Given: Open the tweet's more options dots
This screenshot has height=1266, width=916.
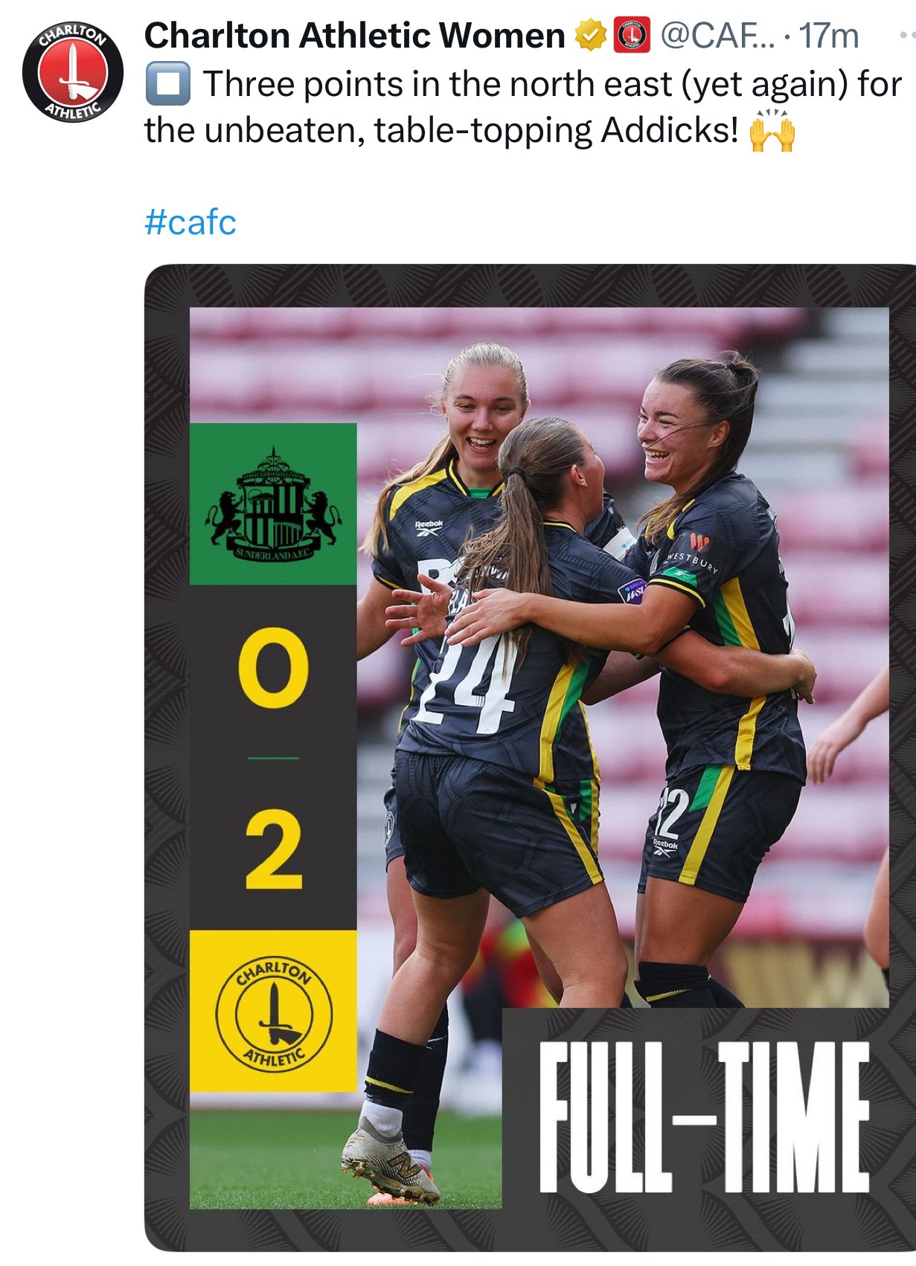Looking at the screenshot, I should (x=907, y=35).
